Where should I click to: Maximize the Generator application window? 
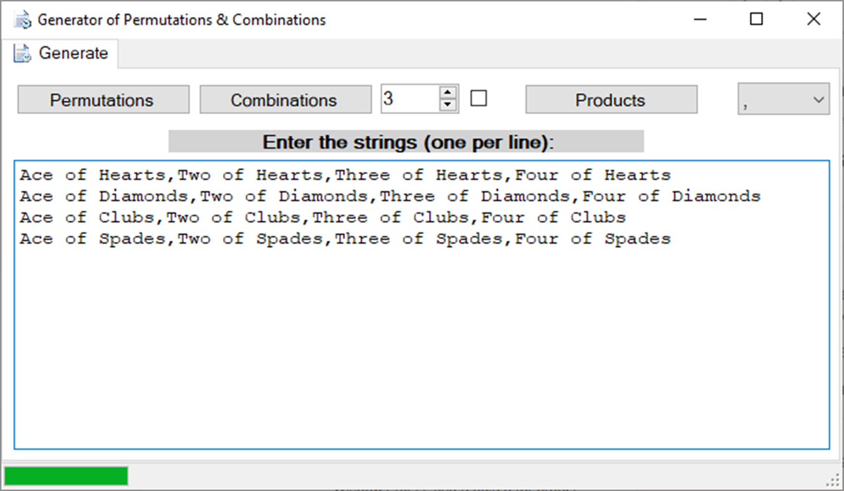tap(756, 19)
